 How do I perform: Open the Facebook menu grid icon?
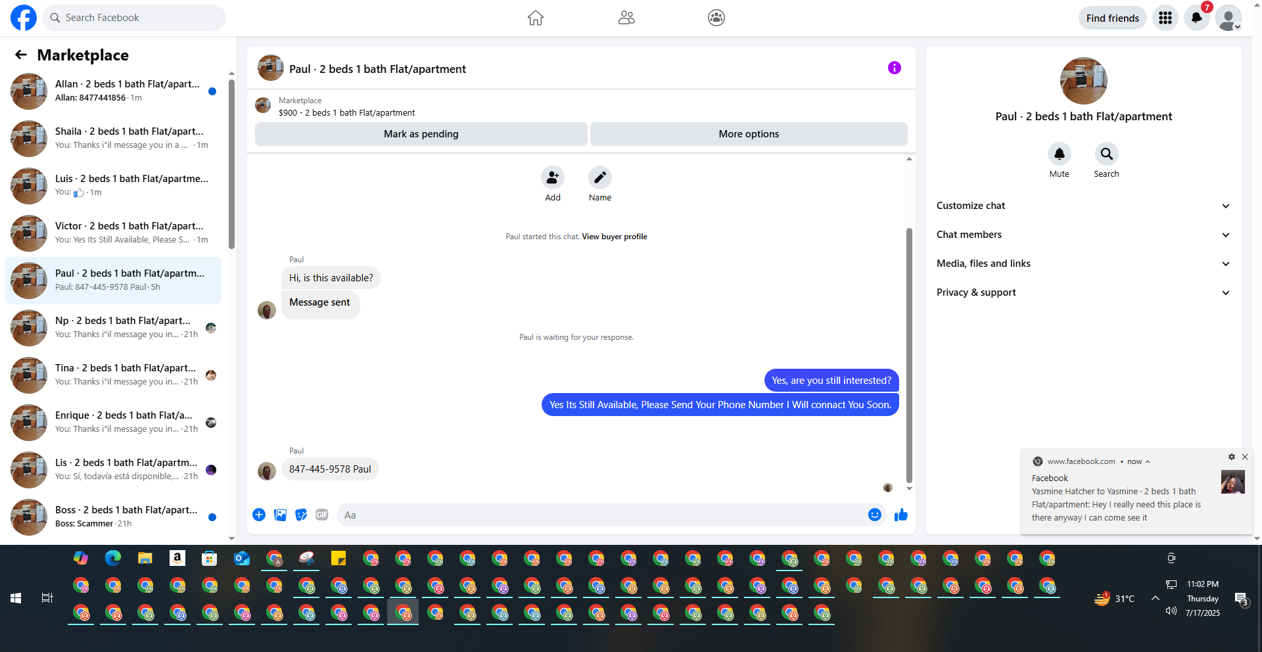tap(1165, 18)
